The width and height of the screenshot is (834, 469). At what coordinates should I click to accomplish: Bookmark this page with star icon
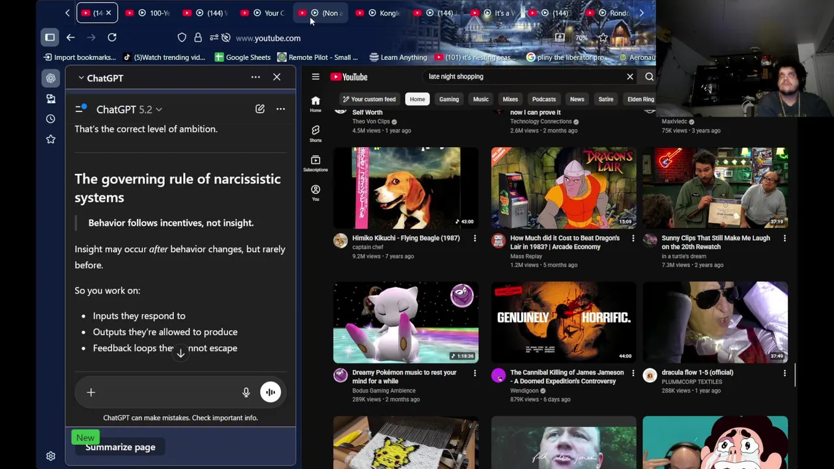(603, 38)
